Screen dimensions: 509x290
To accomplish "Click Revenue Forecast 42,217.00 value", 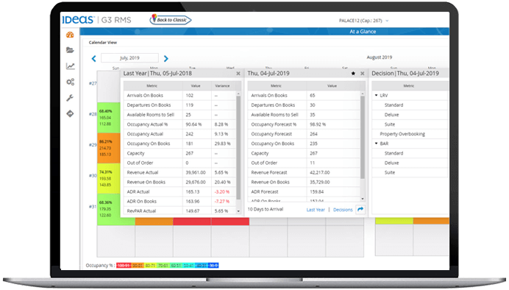I will tap(320, 172).
